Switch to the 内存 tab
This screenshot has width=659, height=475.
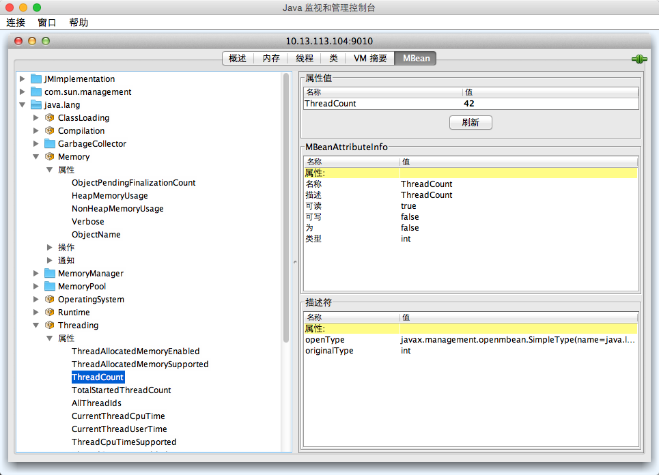(271, 59)
